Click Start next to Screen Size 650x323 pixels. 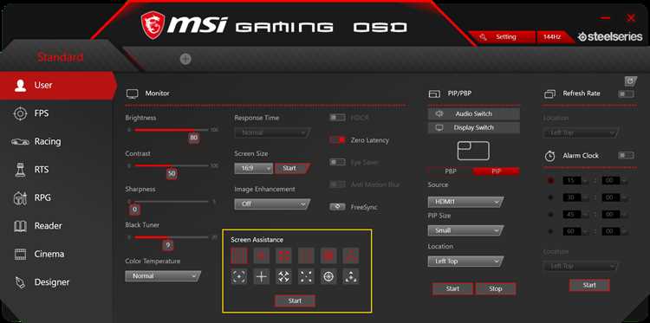pos(291,169)
